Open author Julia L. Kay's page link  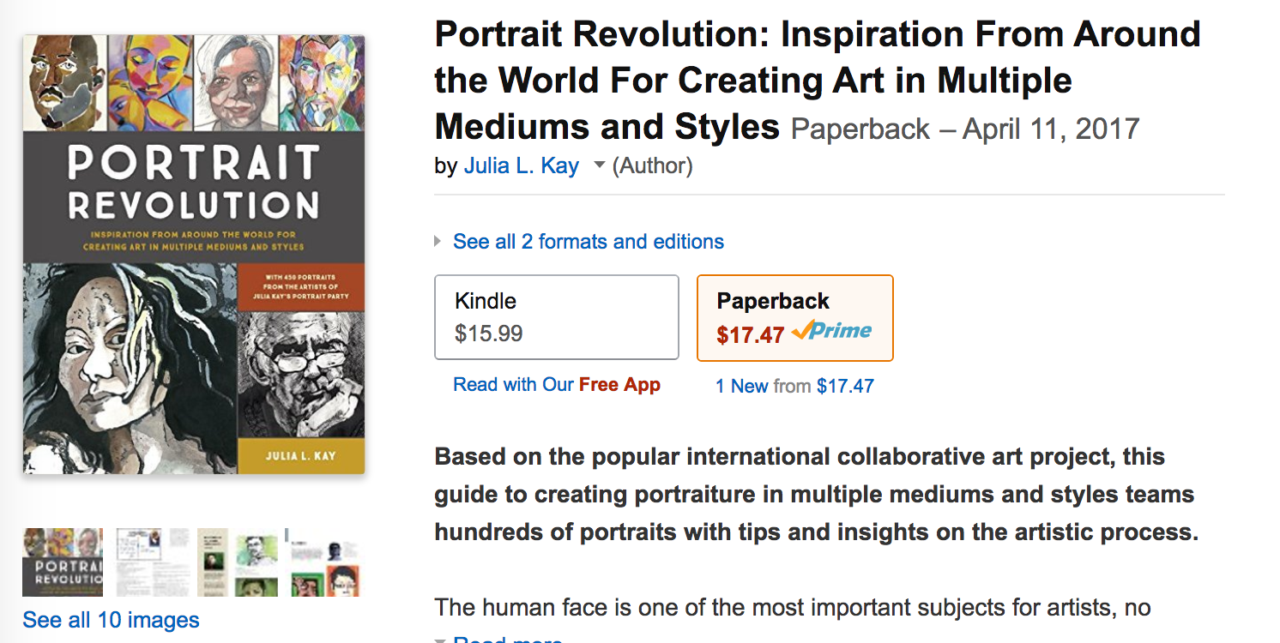pyautogui.click(x=521, y=165)
